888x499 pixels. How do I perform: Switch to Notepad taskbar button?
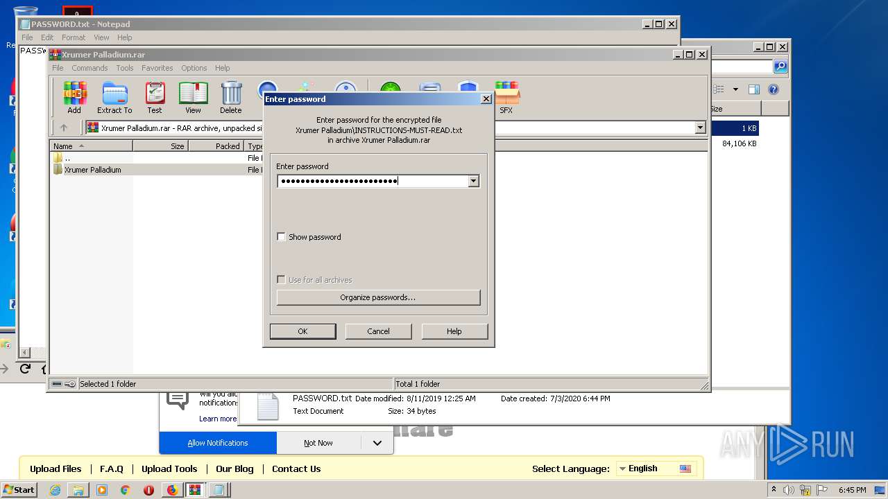coord(219,490)
